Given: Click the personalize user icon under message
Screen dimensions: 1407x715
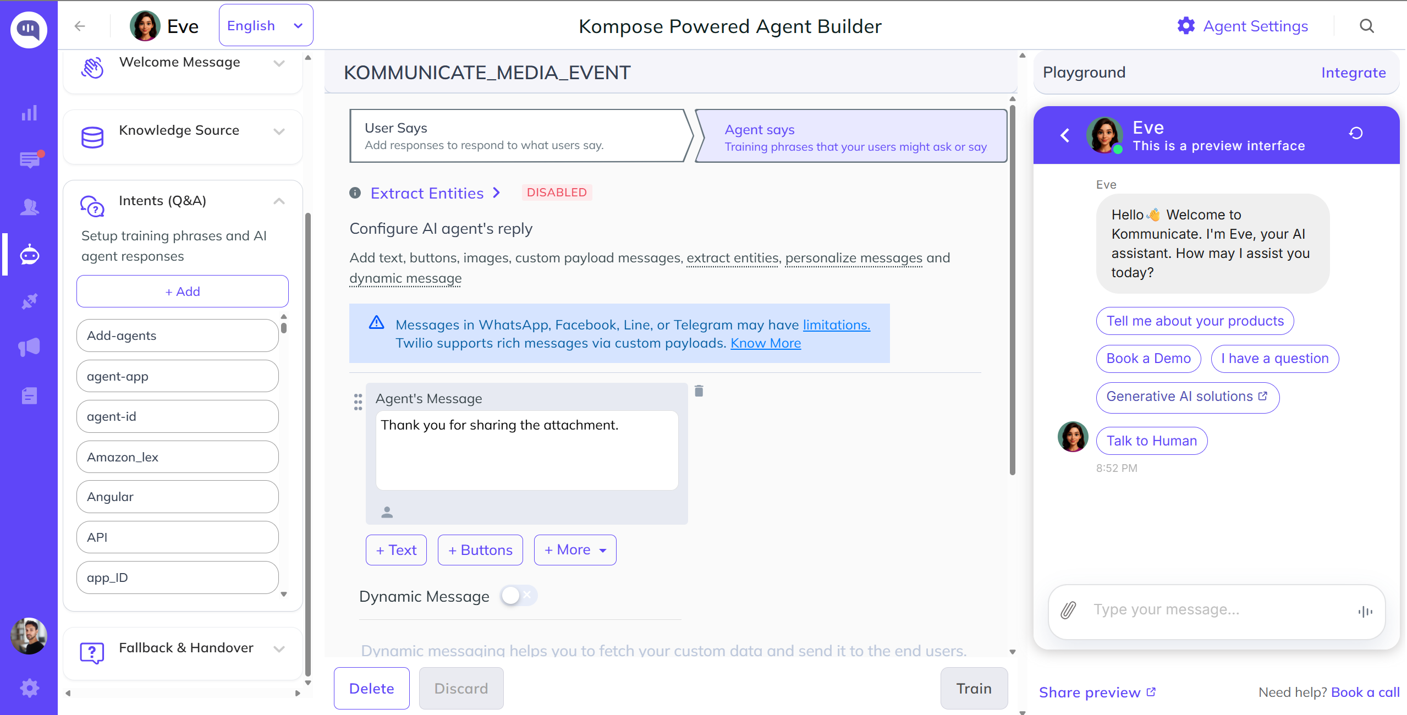Looking at the screenshot, I should point(387,512).
